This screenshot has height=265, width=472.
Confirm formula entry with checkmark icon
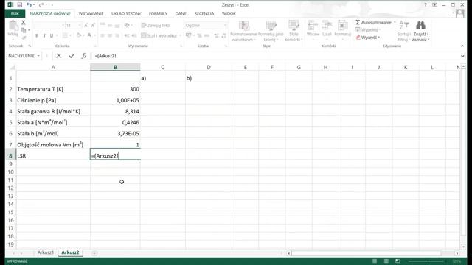(x=72, y=56)
